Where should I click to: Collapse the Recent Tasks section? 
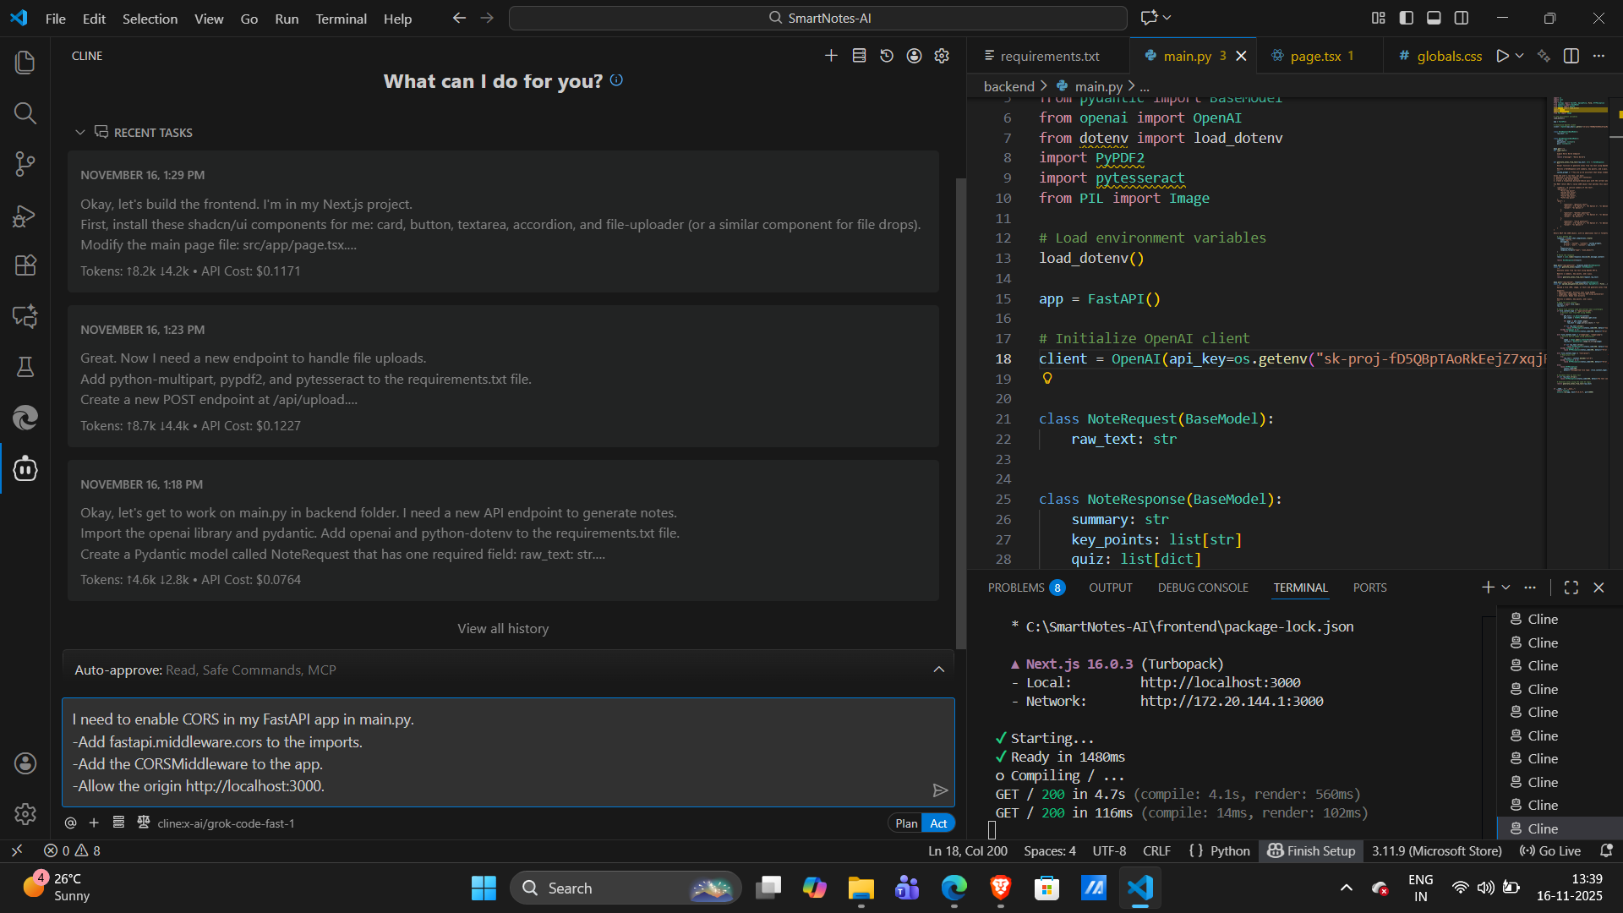80,133
